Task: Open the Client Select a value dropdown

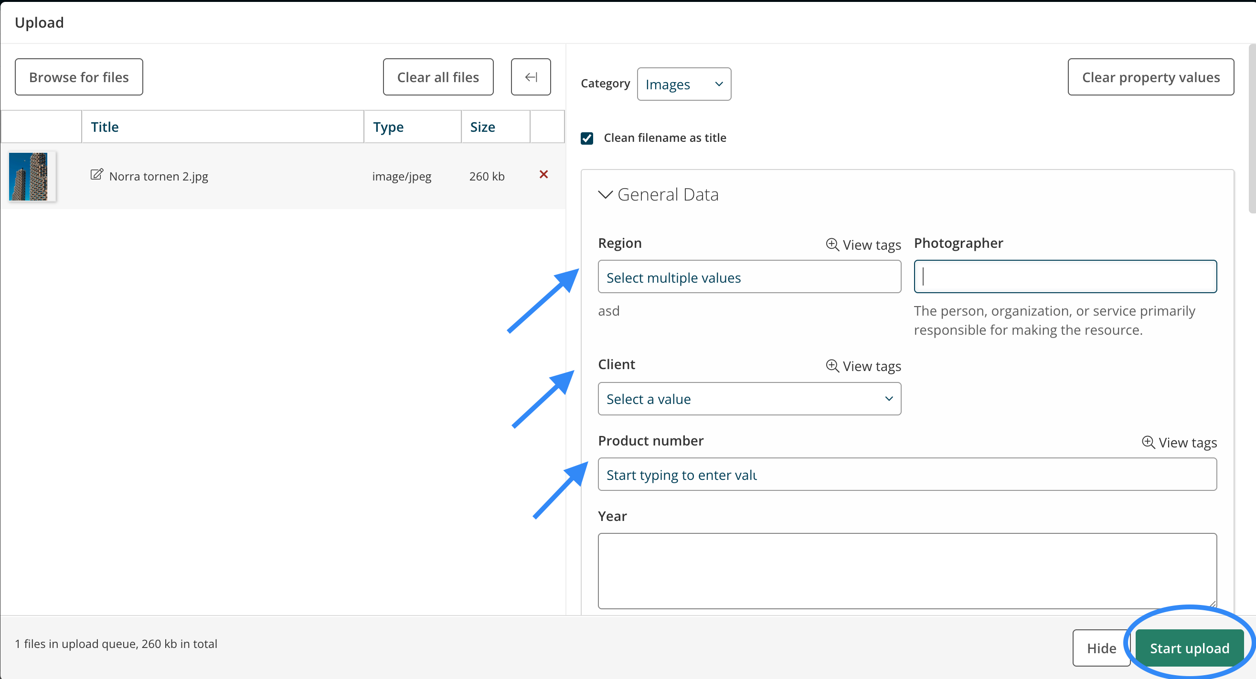Action: click(x=749, y=399)
